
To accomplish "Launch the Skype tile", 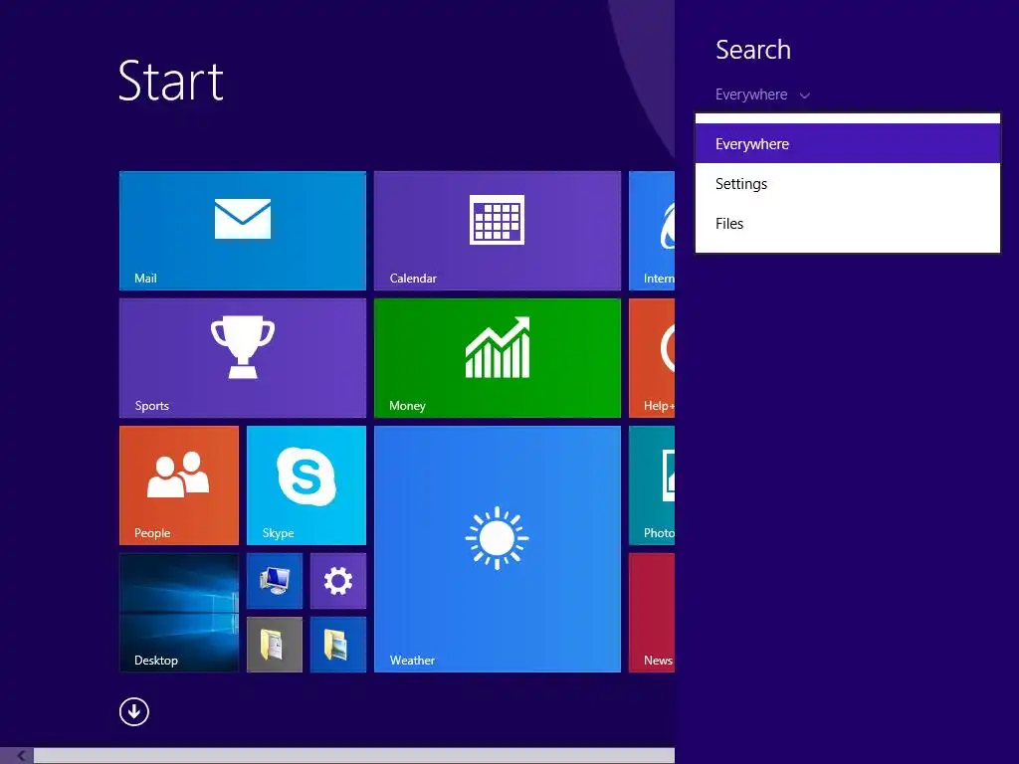I will pos(306,485).
